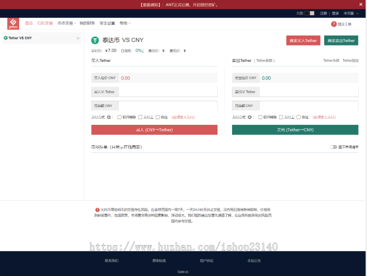367x276 pixels.
Task: Check sell-side WeChat checkbox
Action: click(x=298, y=117)
